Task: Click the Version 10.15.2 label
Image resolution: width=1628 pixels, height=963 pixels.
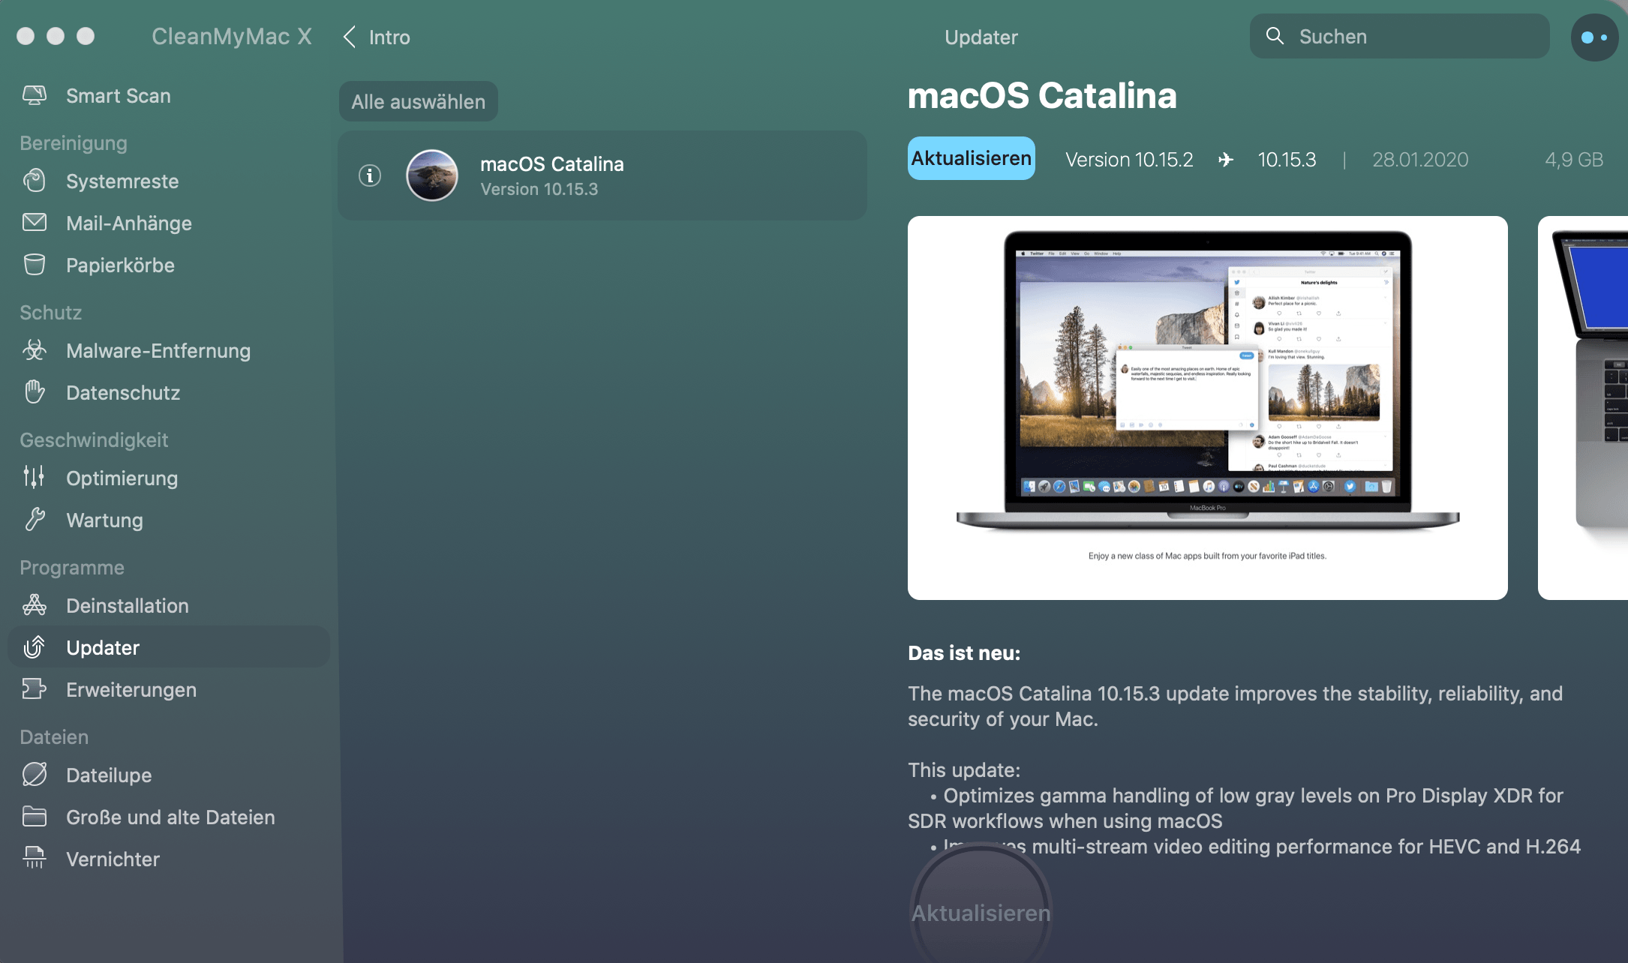Action: point(1129,160)
